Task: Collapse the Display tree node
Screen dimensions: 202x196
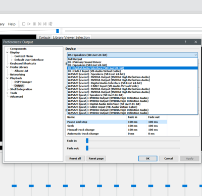Action: (8, 52)
